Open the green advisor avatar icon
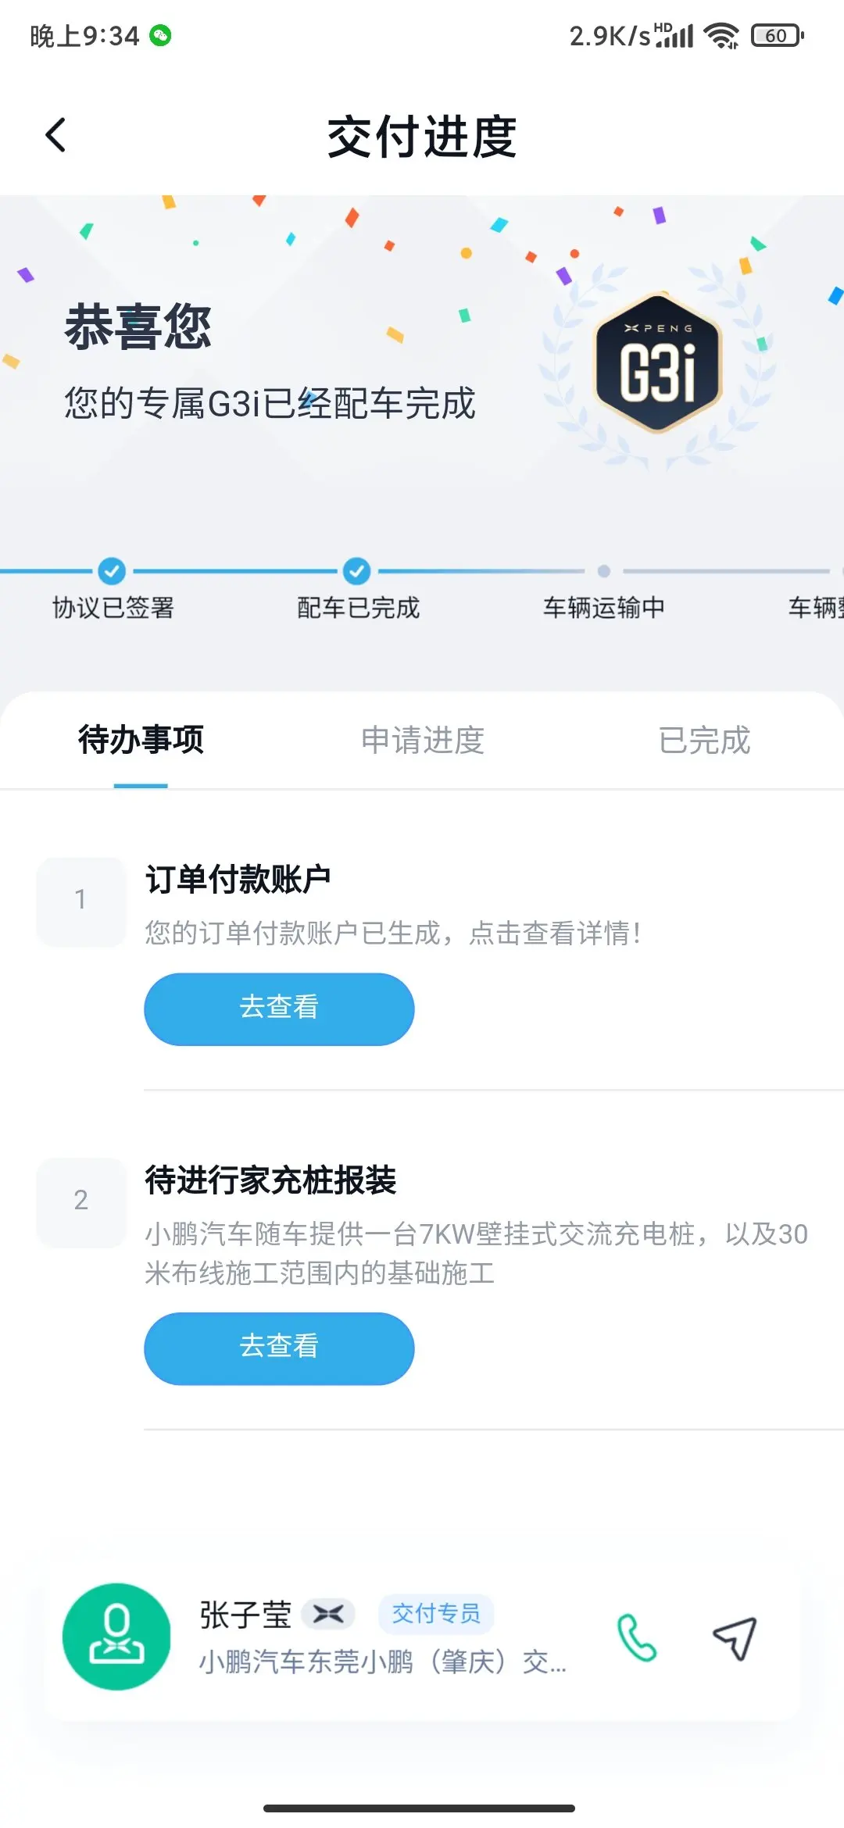 pos(116,1637)
